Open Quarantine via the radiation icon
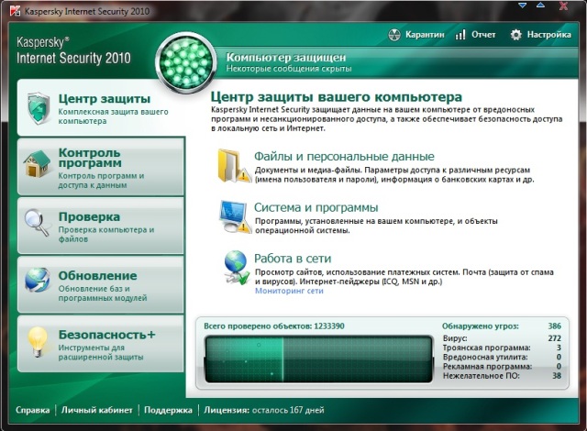This screenshot has width=587, height=431. tap(394, 35)
